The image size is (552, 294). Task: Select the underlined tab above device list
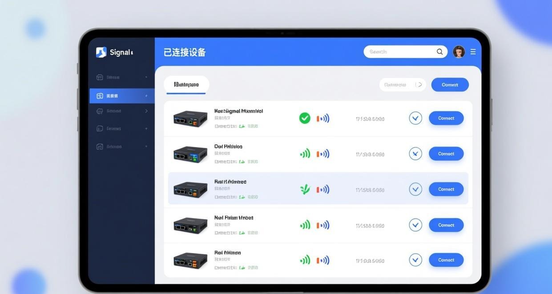186,84
